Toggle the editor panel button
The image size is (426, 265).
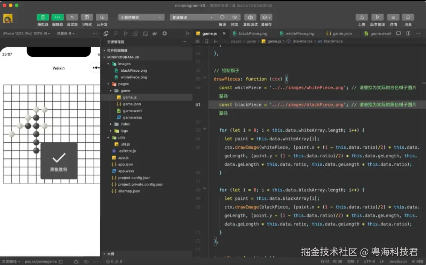click(57, 17)
